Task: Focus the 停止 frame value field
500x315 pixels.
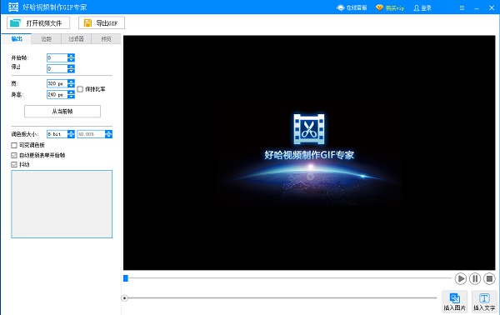Action: tap(57, 68)
